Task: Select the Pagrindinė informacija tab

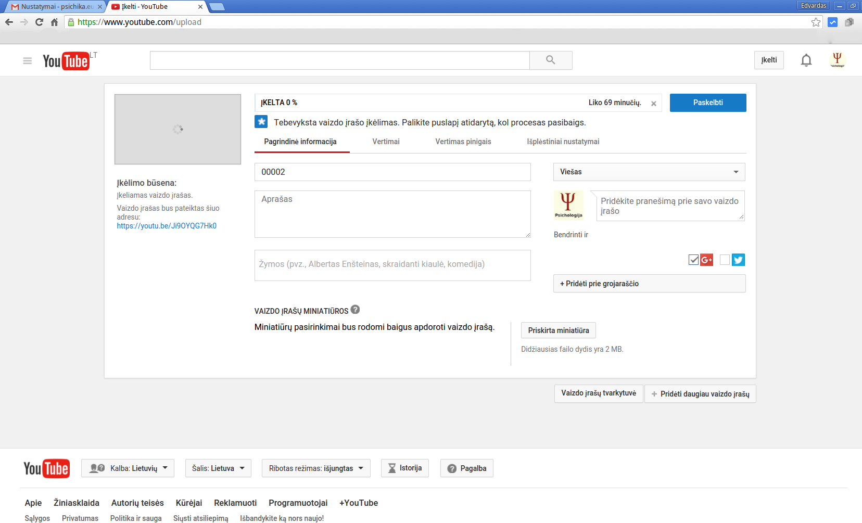Action: [300, 142]
